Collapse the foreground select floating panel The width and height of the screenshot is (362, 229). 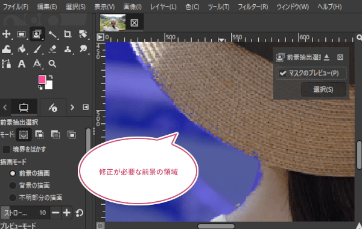pos(326,57)
